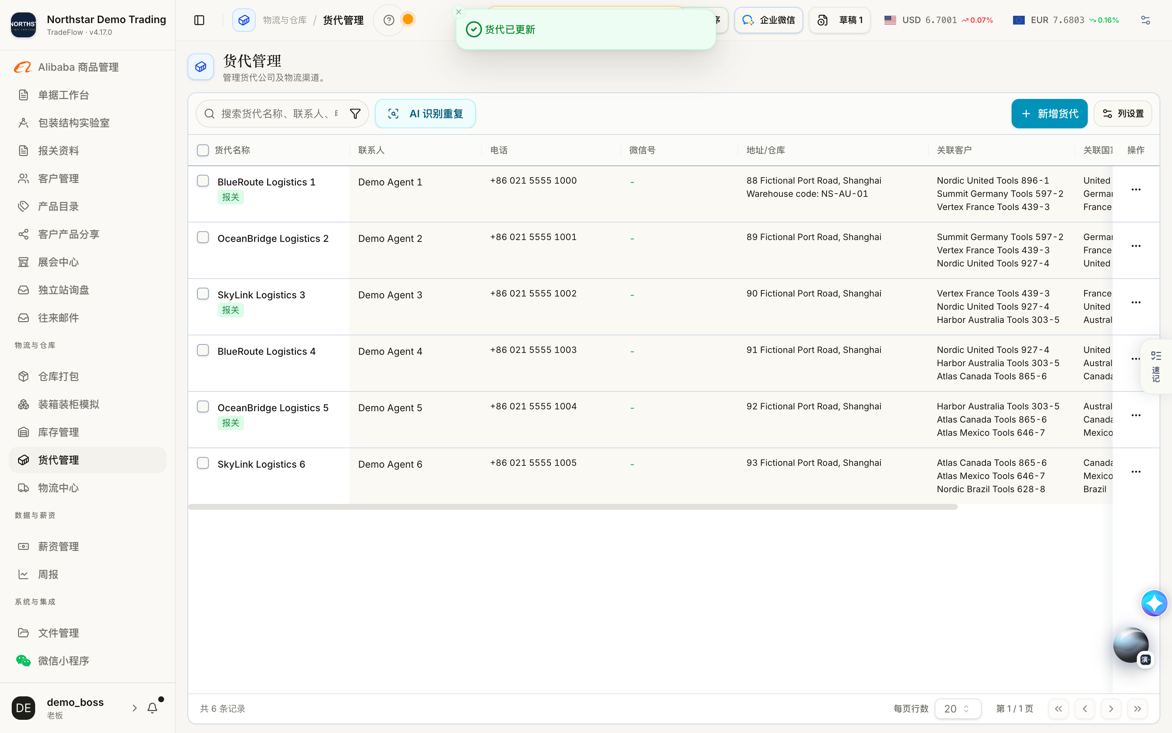Click the freight module cube icon in breadcrumb

tap(244, 20)
